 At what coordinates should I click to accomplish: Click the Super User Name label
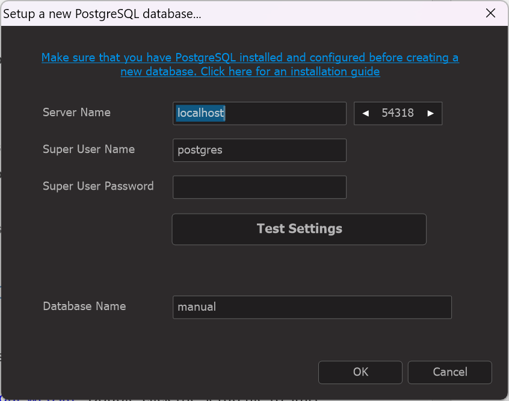(88, 149)
